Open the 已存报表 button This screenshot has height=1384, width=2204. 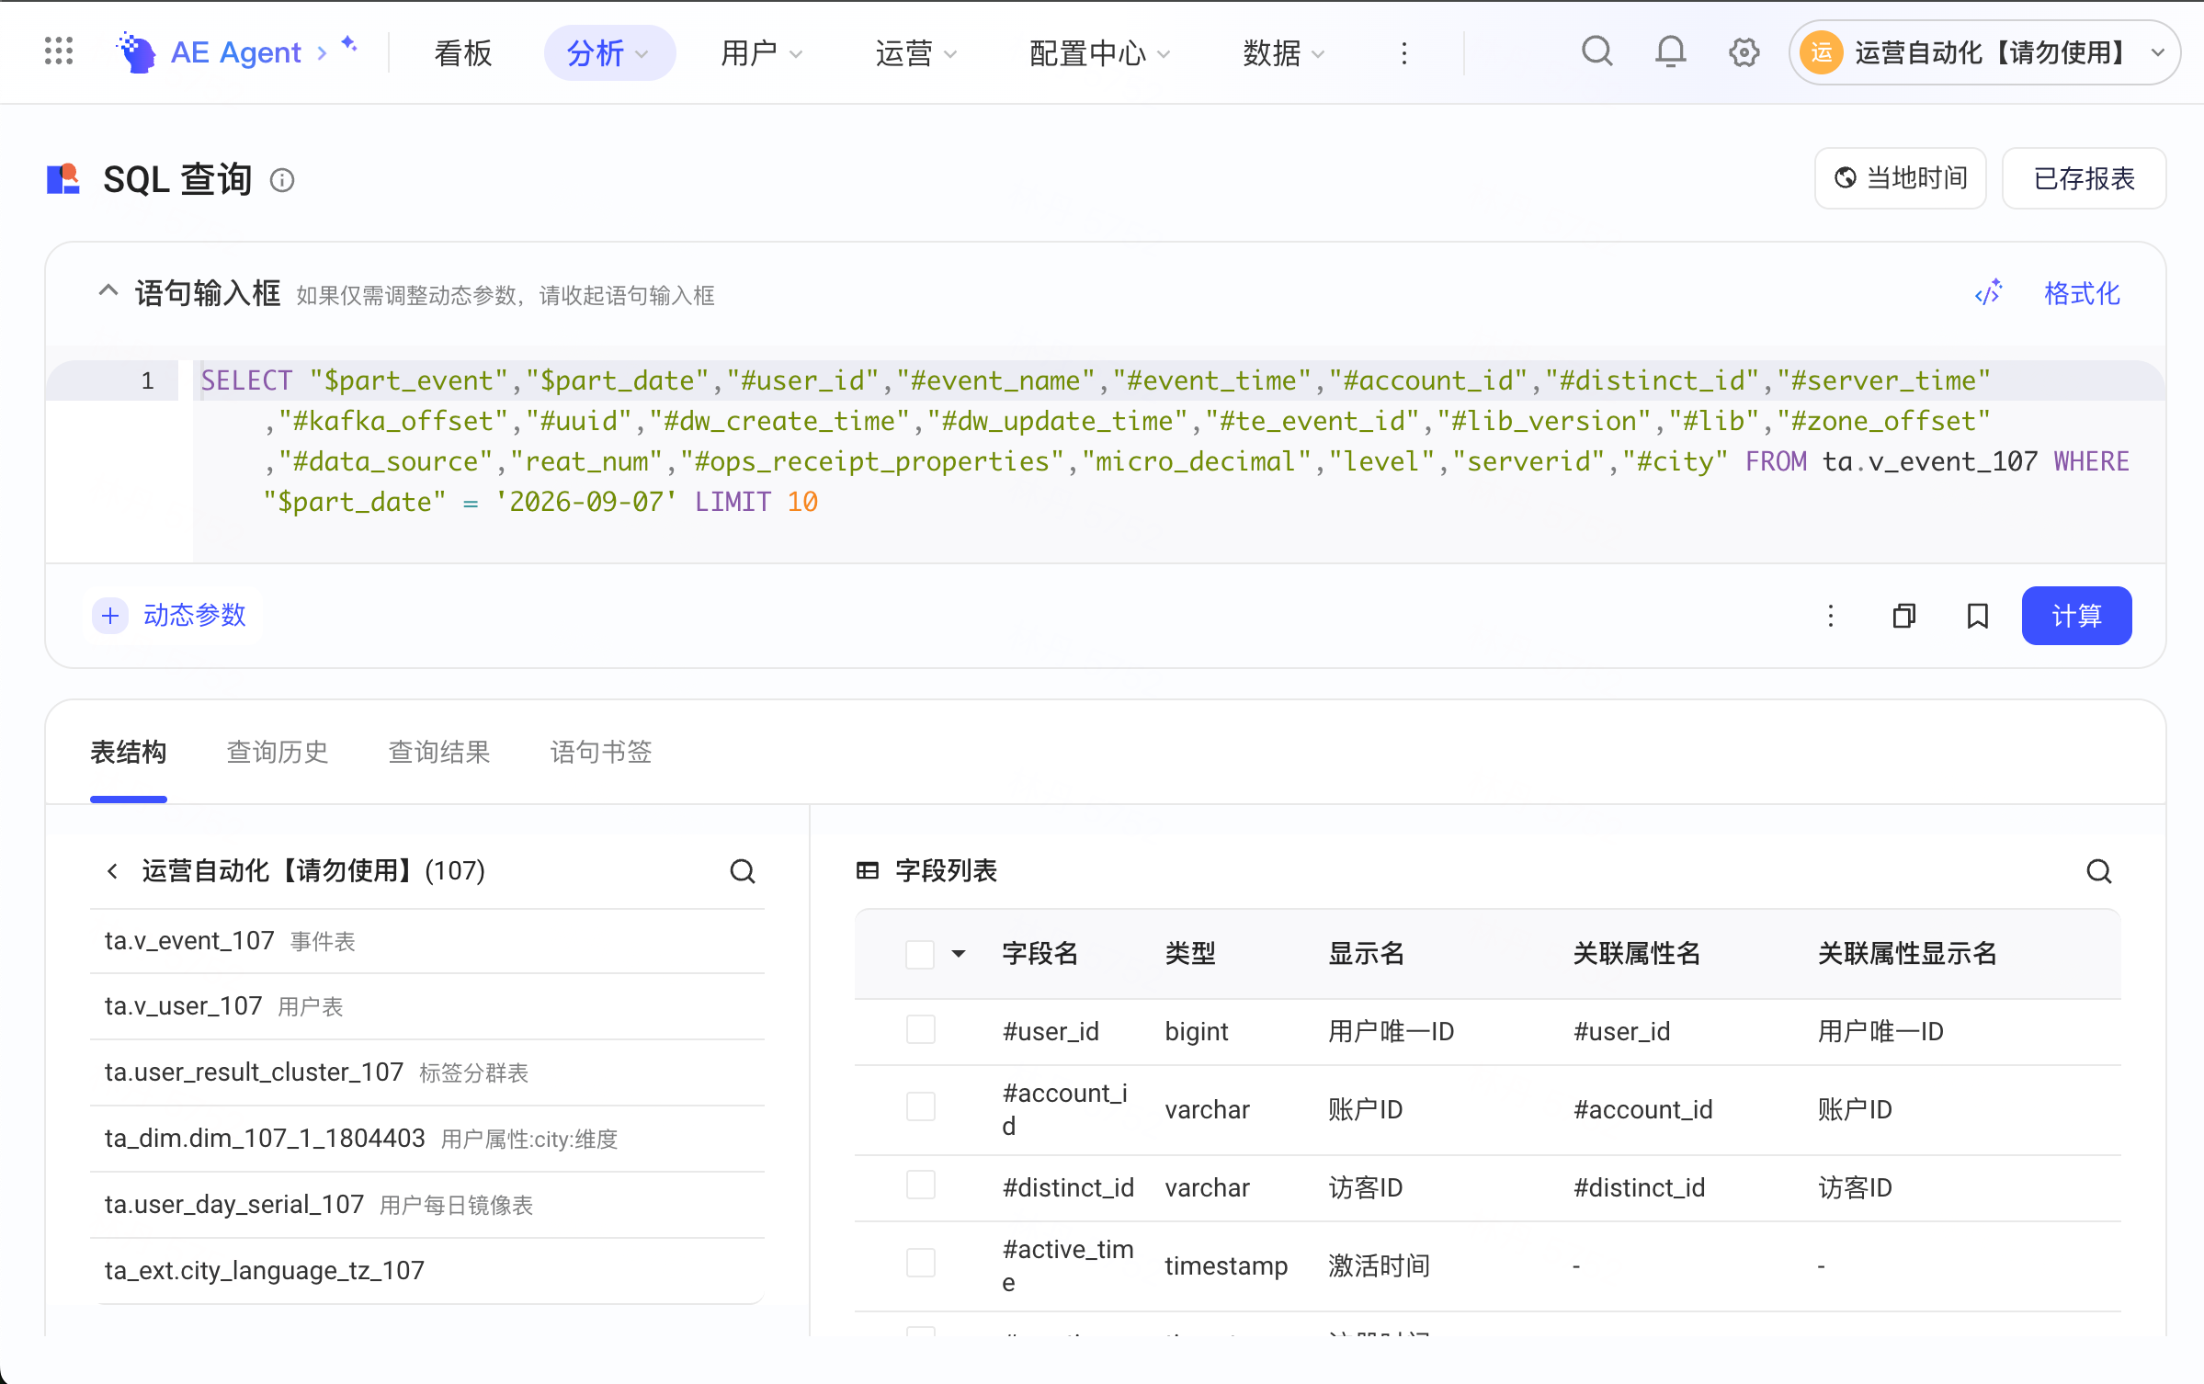pos(2084,178)
